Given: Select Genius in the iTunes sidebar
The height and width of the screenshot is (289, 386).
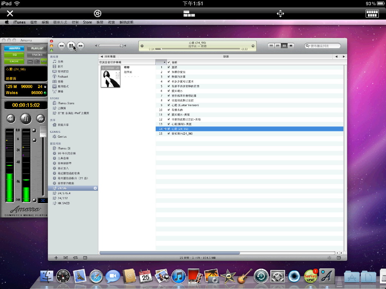Looking at the screenshot, I should click(x=62, y=137).
